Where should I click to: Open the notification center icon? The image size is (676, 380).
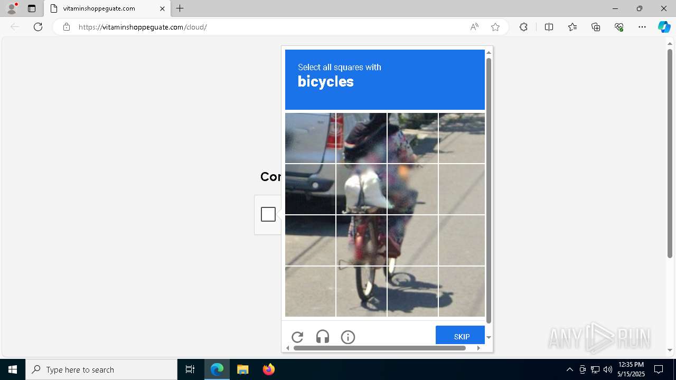tap(659, 369)
